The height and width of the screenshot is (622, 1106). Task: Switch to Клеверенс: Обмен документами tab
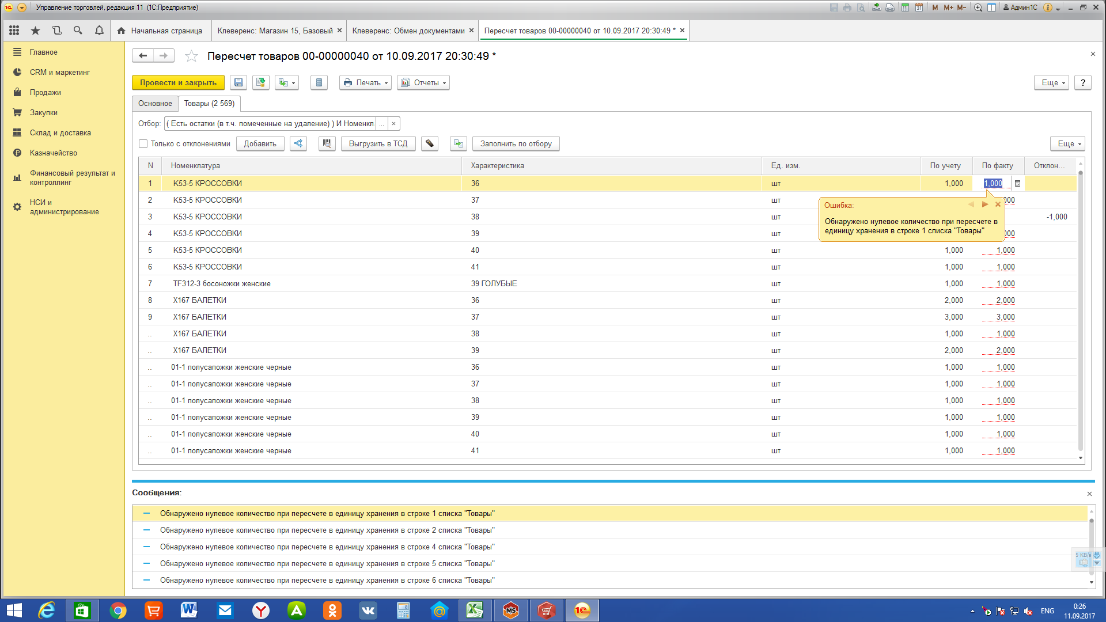point(408,31)
